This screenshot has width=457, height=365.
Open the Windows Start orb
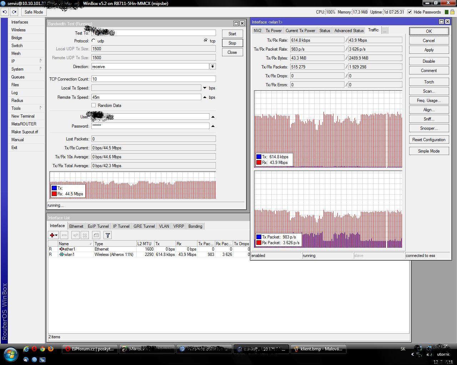point(10,354)
